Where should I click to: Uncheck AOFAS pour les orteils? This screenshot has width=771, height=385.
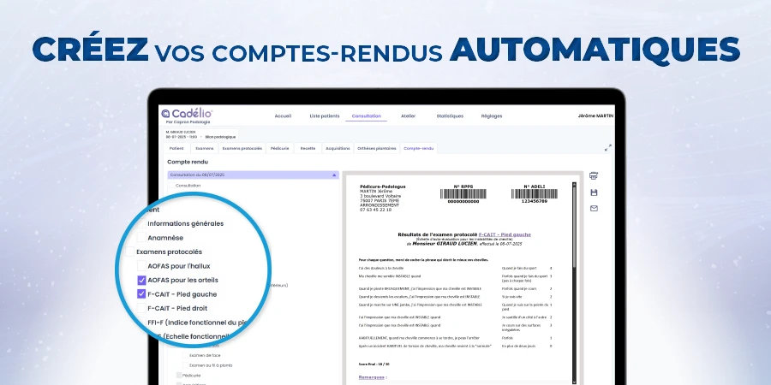tap(141, 281)
